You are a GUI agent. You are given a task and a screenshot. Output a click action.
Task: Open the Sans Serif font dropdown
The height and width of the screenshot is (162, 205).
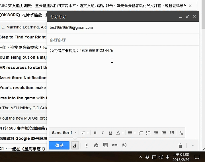pos(64,133)
